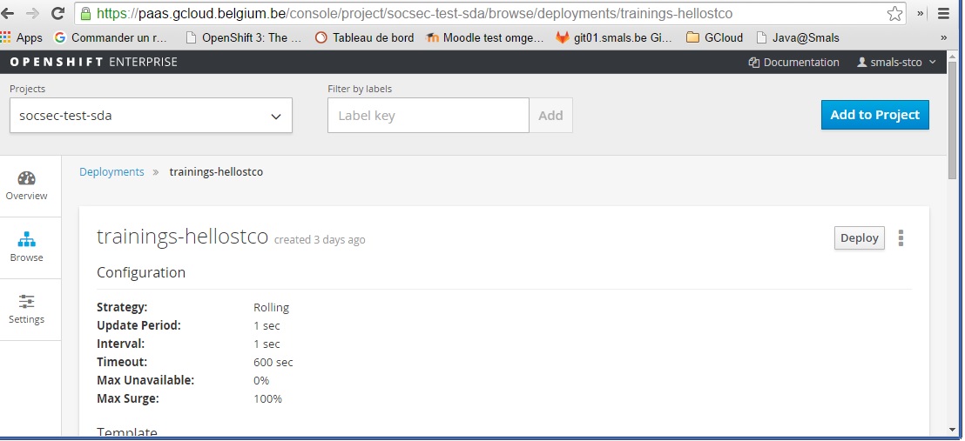Viewport: 965px width, 441px height.
Task: Show more bookmarks via the chevron
Action: click(944, 37)
